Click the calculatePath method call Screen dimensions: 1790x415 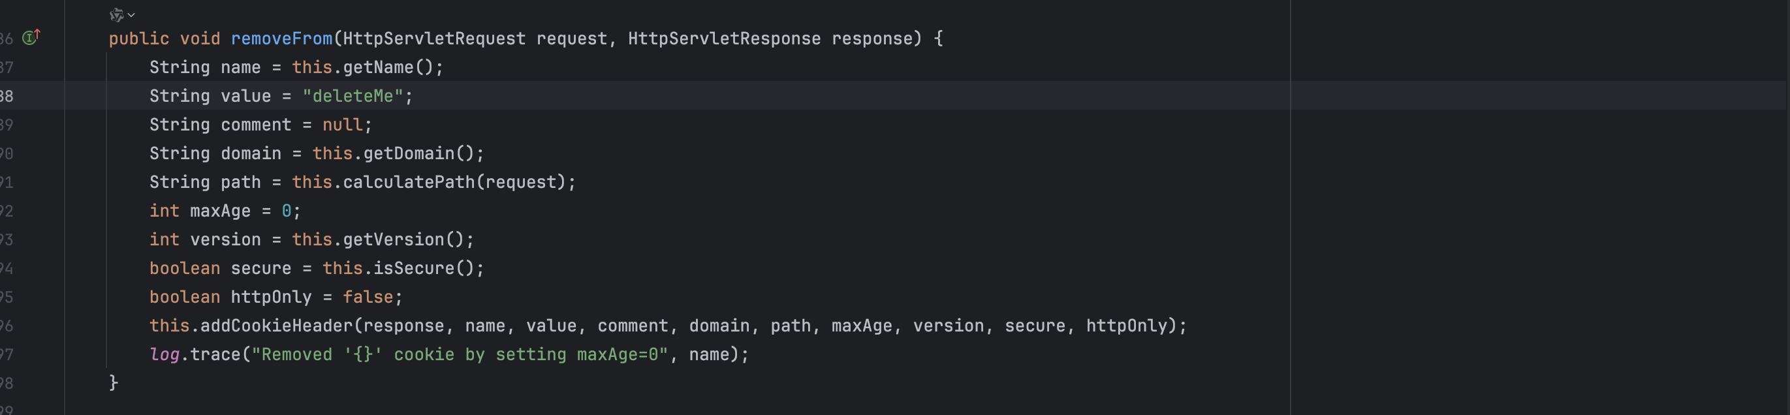click(x=409, y=182)
